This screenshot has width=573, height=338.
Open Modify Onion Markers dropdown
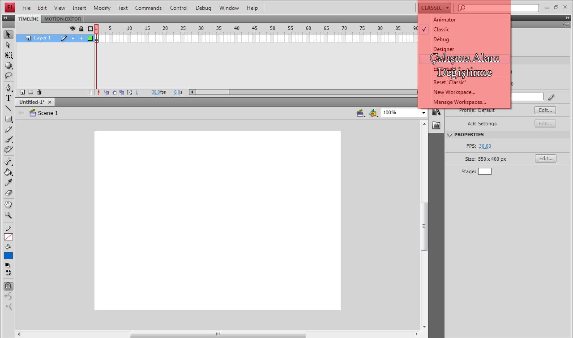pyautogui.click(x=129, y=92)
